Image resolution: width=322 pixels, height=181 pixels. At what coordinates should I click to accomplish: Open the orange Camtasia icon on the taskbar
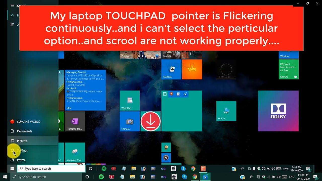[203, 169]
